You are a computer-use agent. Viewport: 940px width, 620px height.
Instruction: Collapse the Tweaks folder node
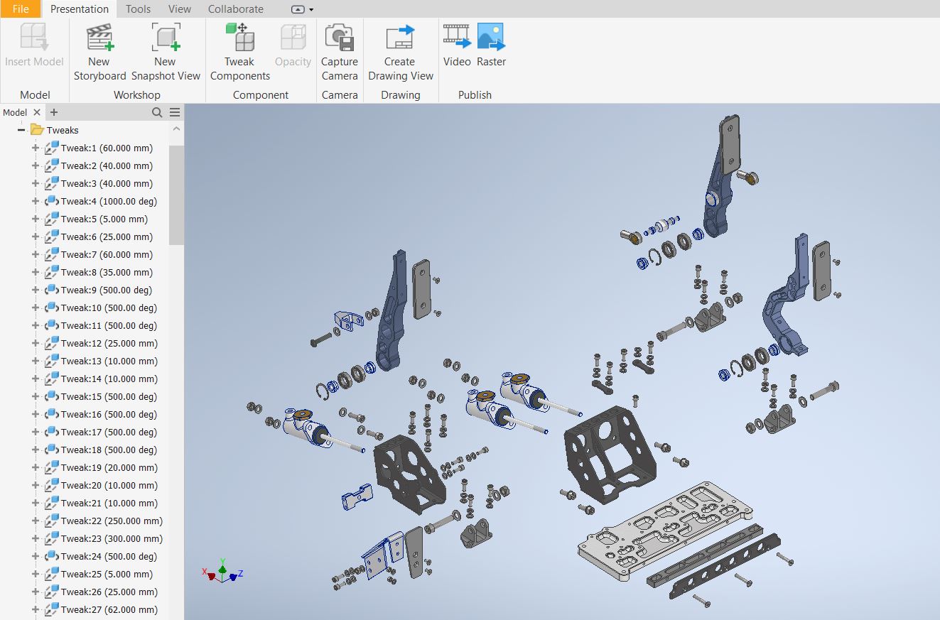pos(21,130)
